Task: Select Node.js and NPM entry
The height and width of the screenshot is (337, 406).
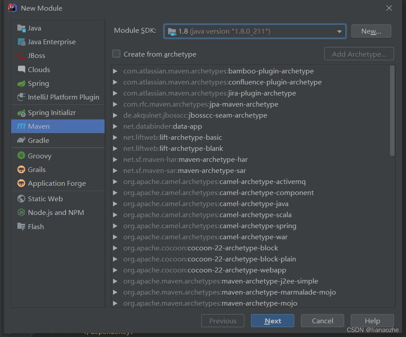Action: pyautogui.click(x=58, y=212)
